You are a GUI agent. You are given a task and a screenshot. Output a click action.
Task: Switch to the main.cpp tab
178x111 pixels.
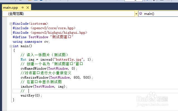click(x=10, y=8)
